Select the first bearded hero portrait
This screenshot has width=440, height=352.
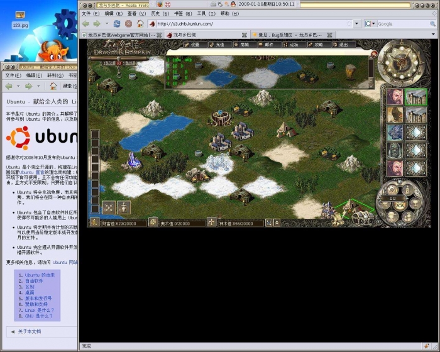tap(395, 97)
